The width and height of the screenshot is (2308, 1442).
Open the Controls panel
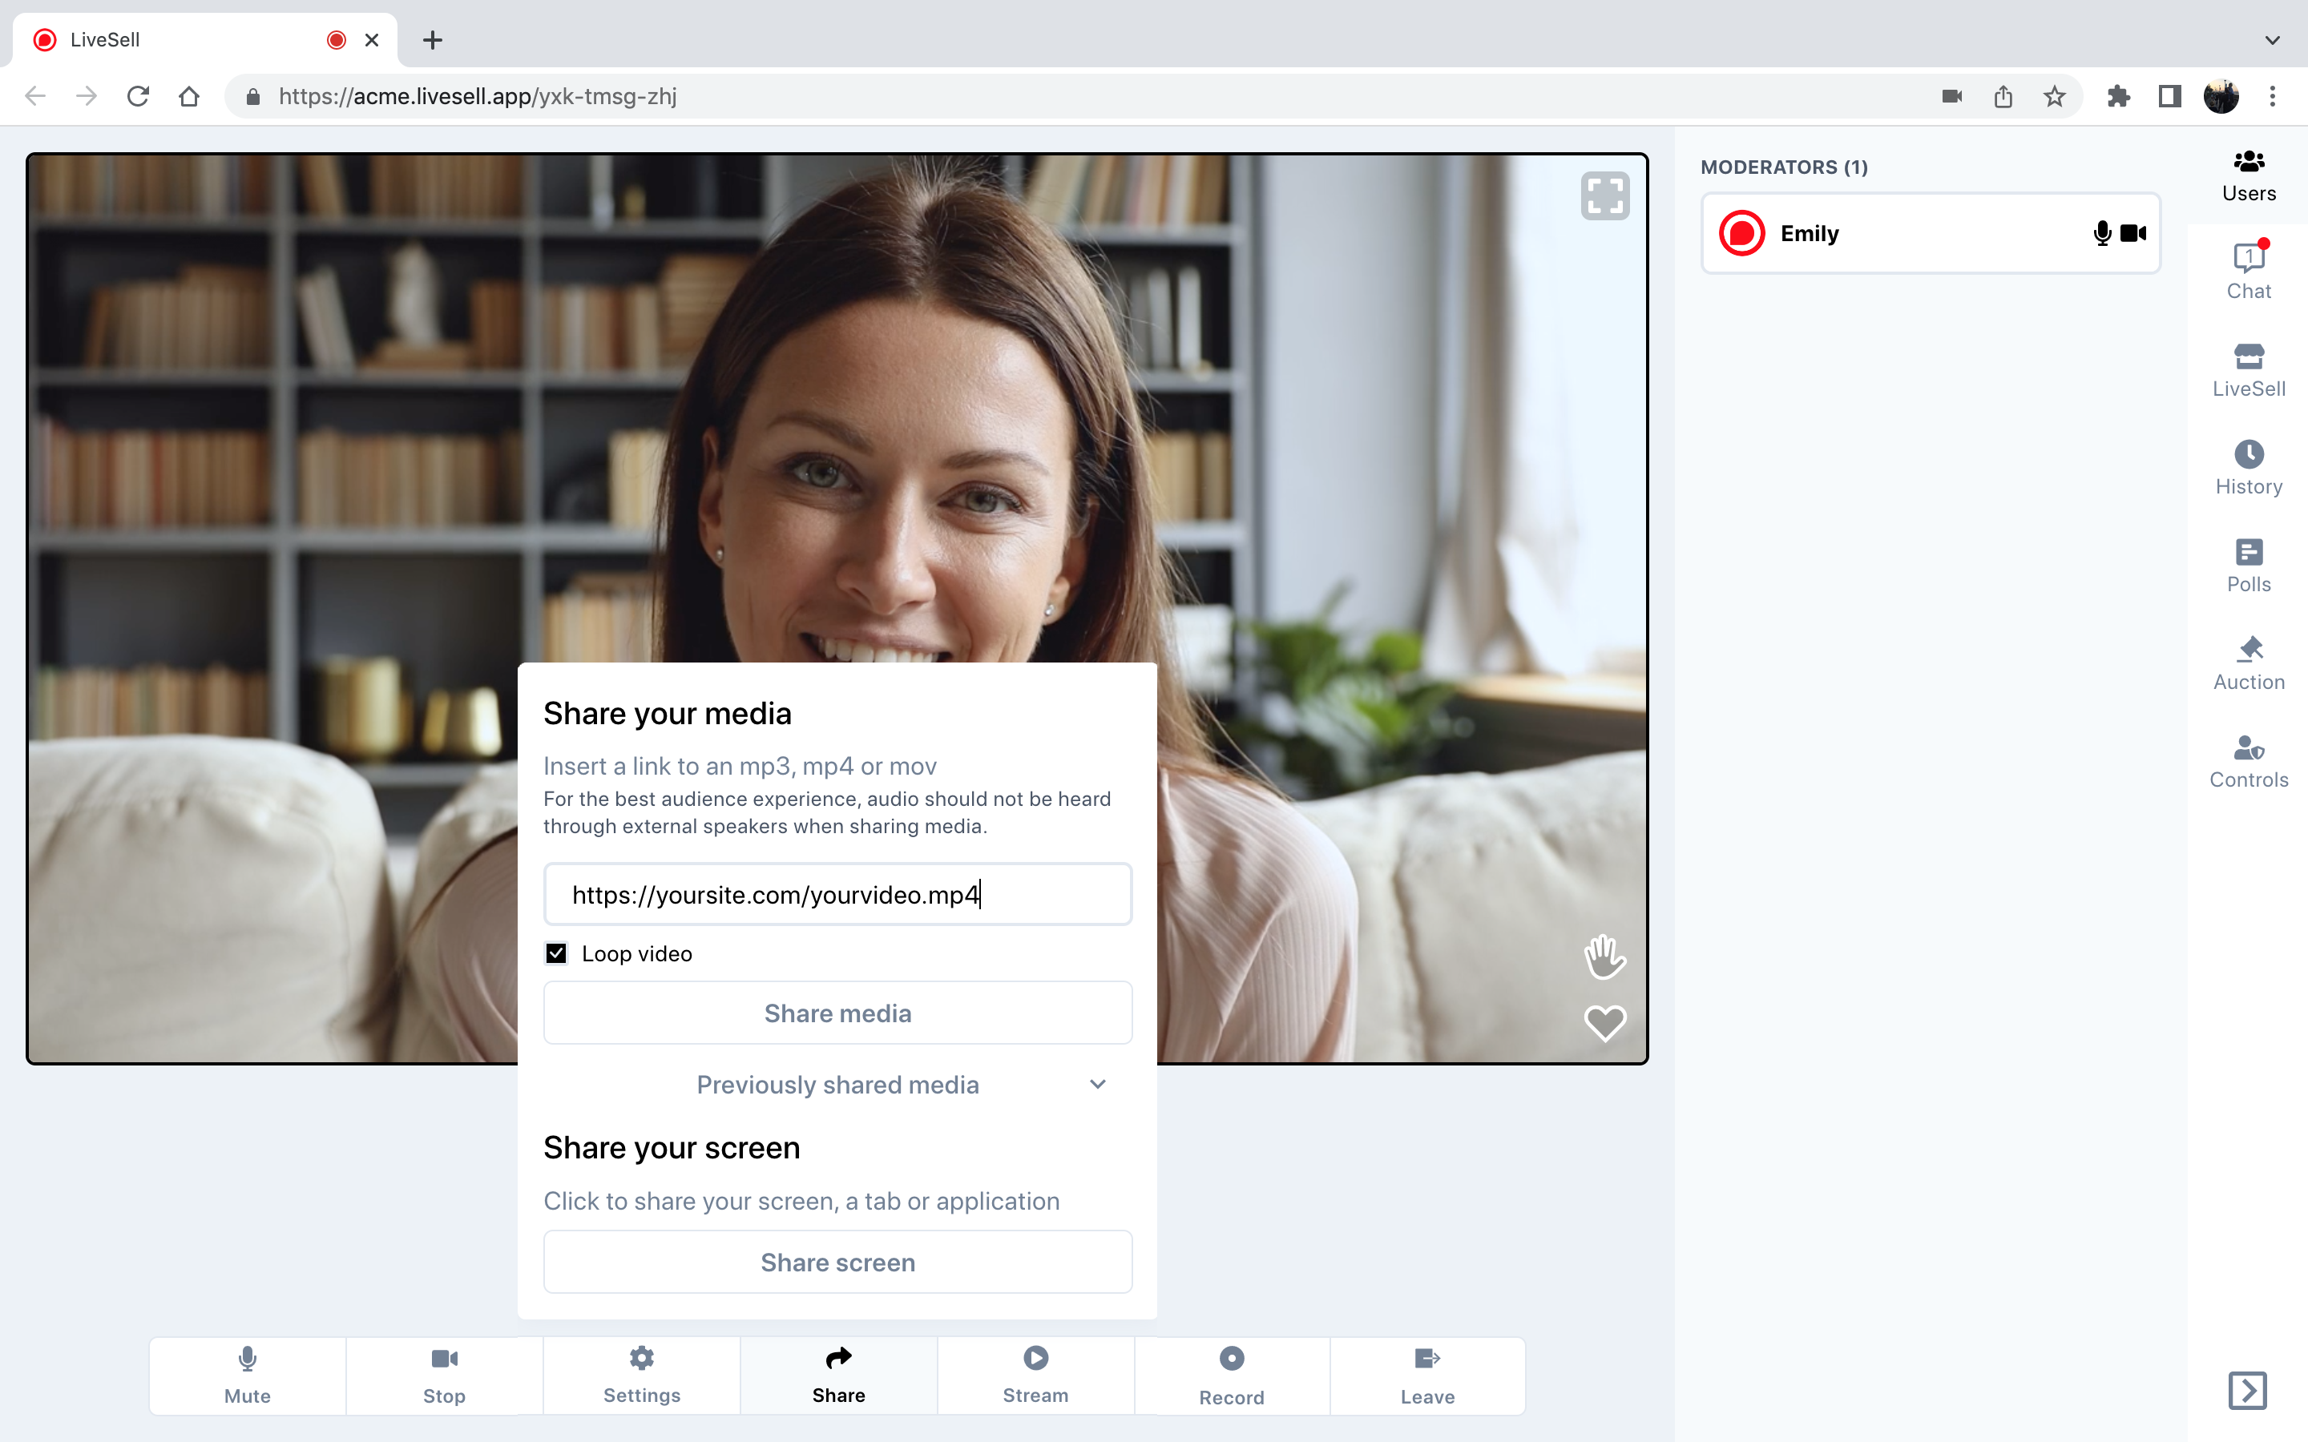coord(2248,761)
